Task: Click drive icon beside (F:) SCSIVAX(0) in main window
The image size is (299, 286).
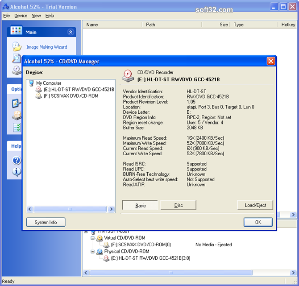Action: click(106, 245)
